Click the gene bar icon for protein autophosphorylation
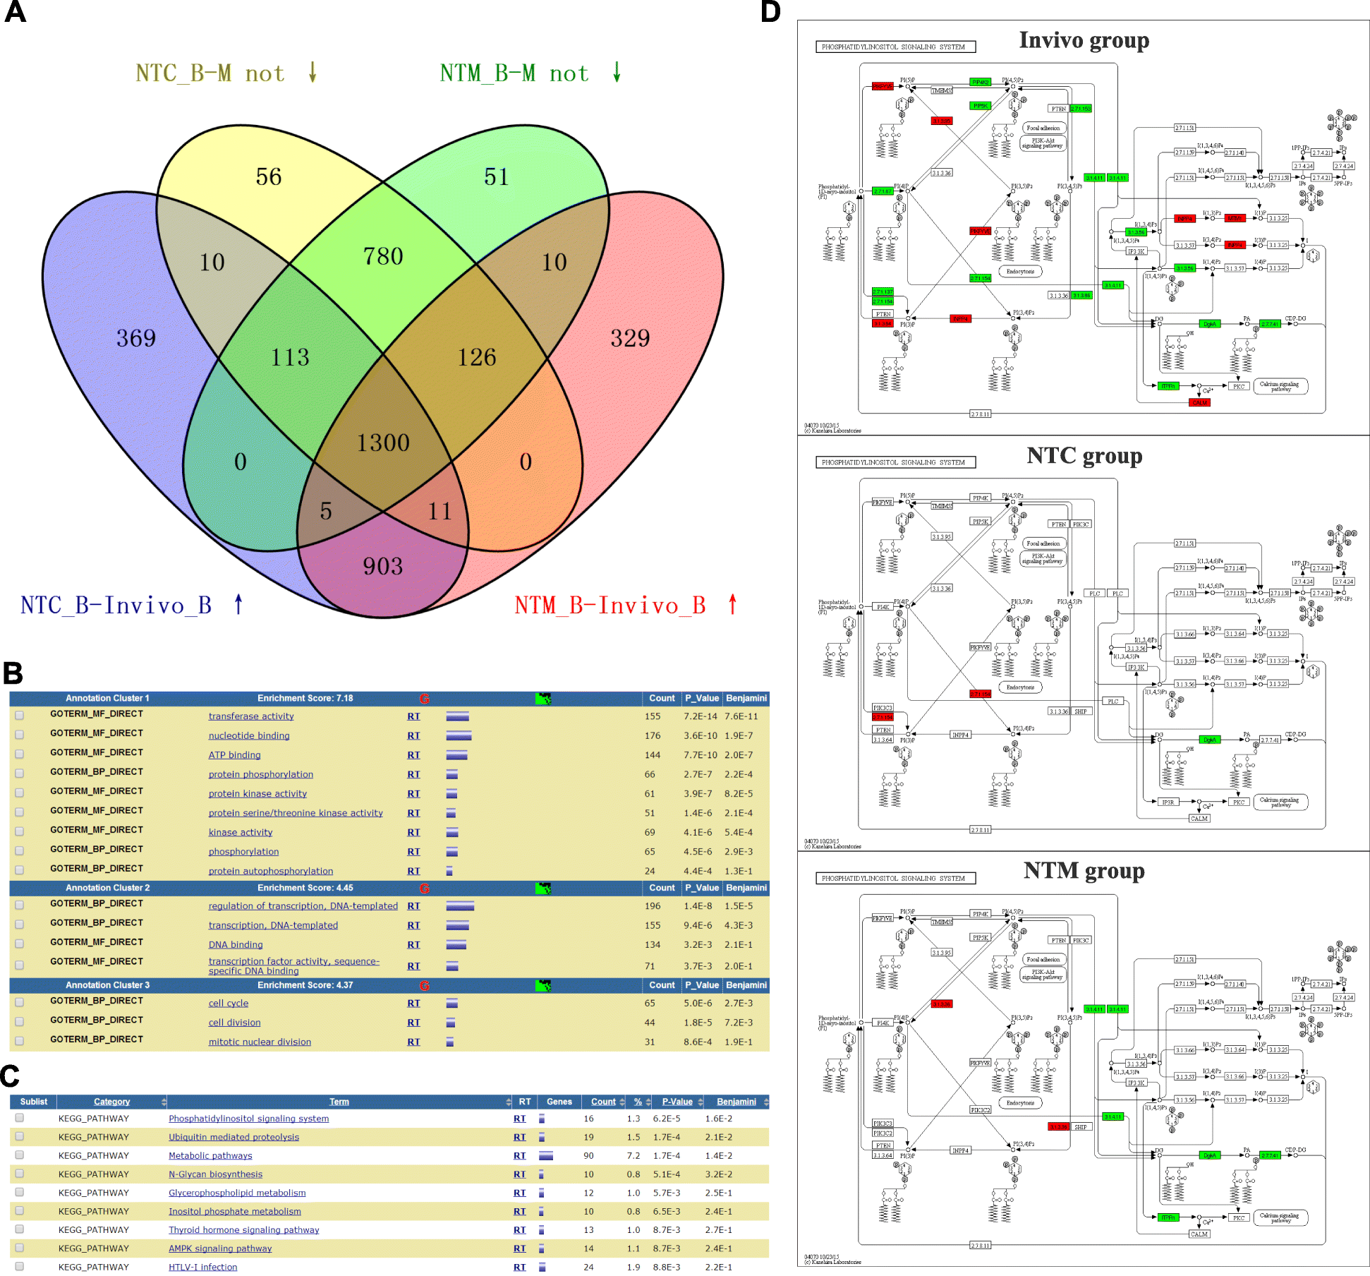Image resolution: width=1370 pixels, height=1276 pixels. [449, 872]
